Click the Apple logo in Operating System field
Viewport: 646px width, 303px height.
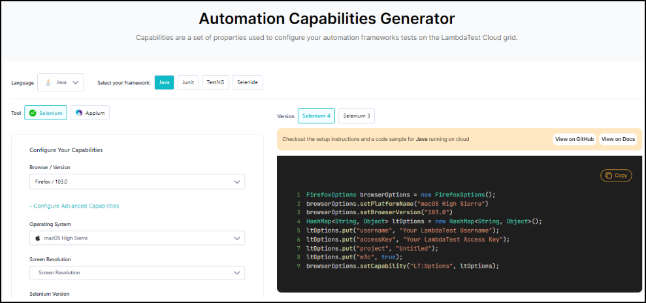[38, 238]
